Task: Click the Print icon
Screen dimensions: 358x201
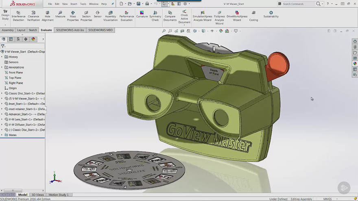Action: (147, 4)
